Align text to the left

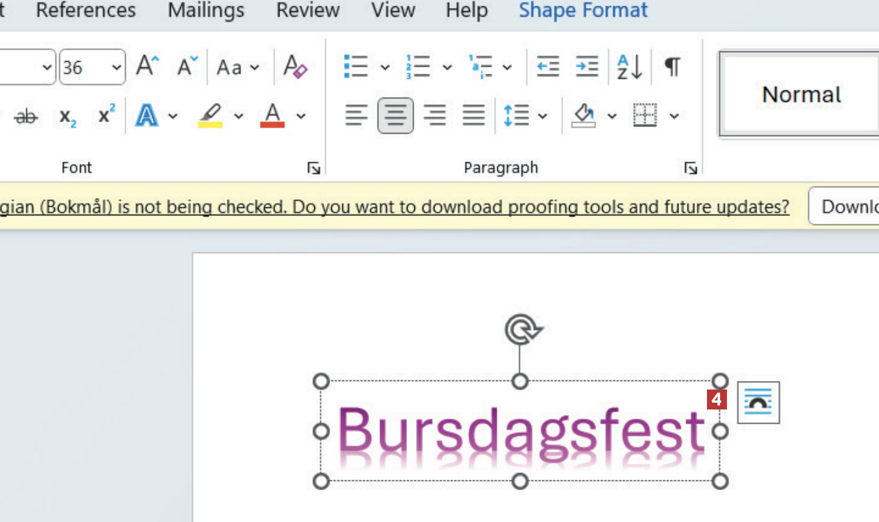click(356, 115)
